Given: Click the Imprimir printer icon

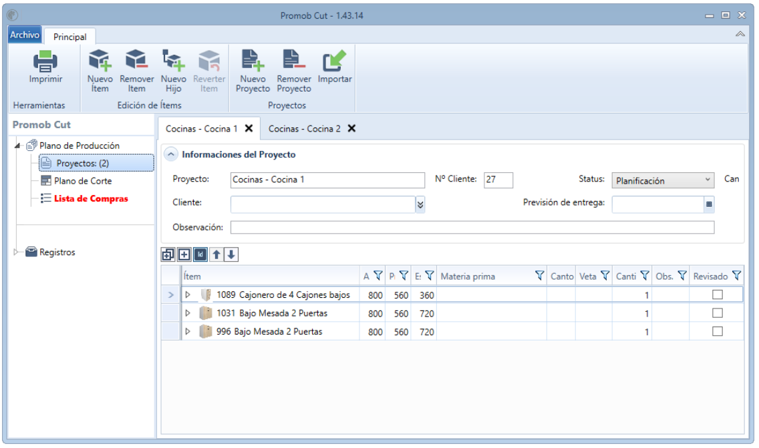Looking at the screenshot, I should click(45, 62).
